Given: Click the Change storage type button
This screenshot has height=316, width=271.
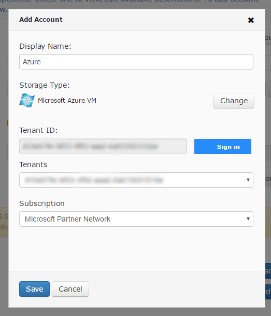Looking at the screenshot, I should point(234,101).
